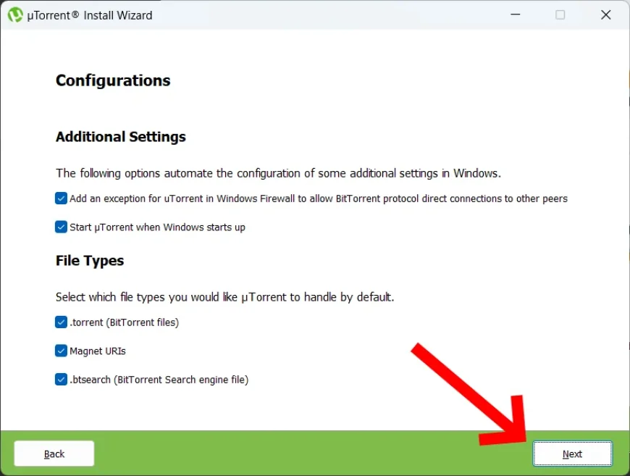Click the 'Select which file types' description text

click(x=224, y=297)
